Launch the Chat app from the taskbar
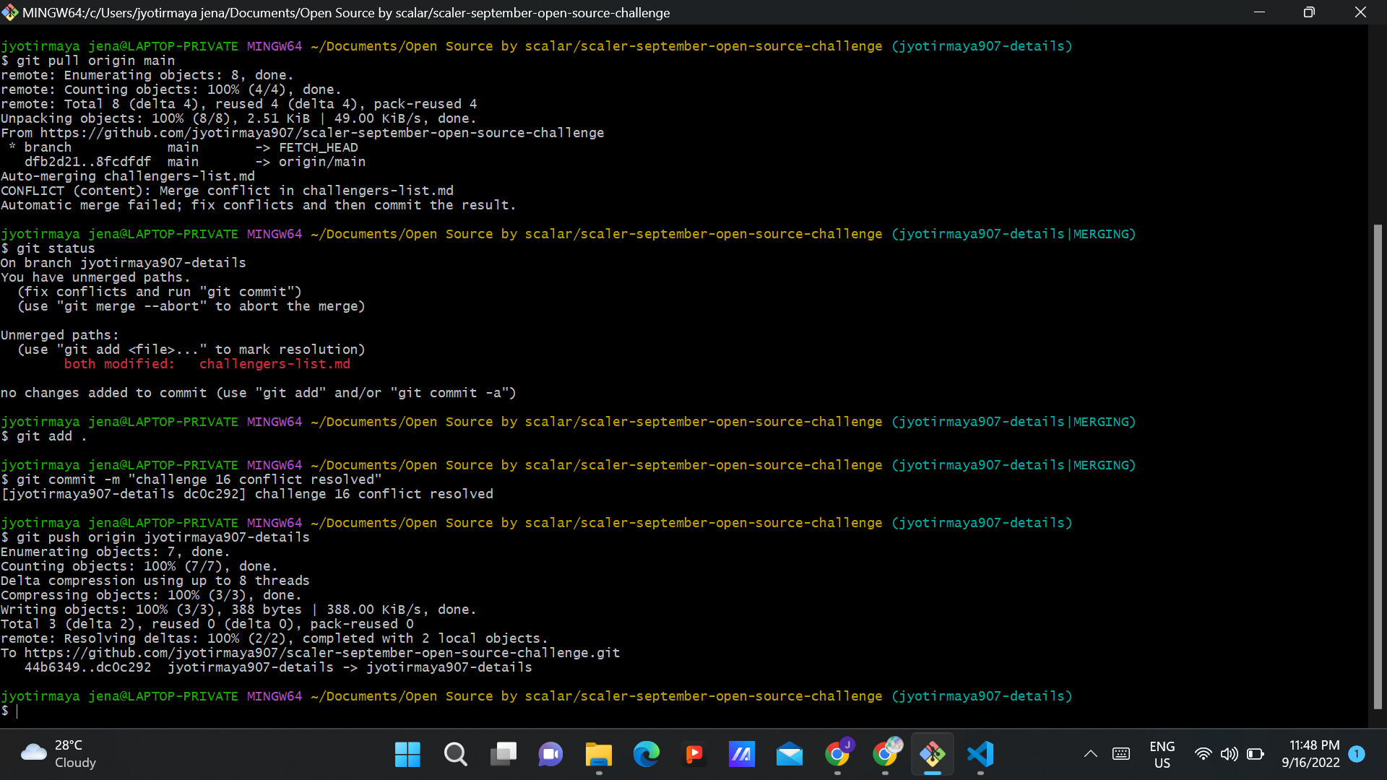Image resolution: width=1387 pixels, height=780 pixels. 550,755
